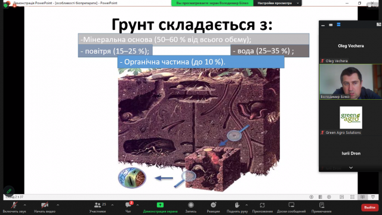Image resolution: width=382 pixels, height=215 pixels.
Task: Open the slide menu icon in the PowerPoint status bar
Action: pyautogui.click(x=320, y=196)
